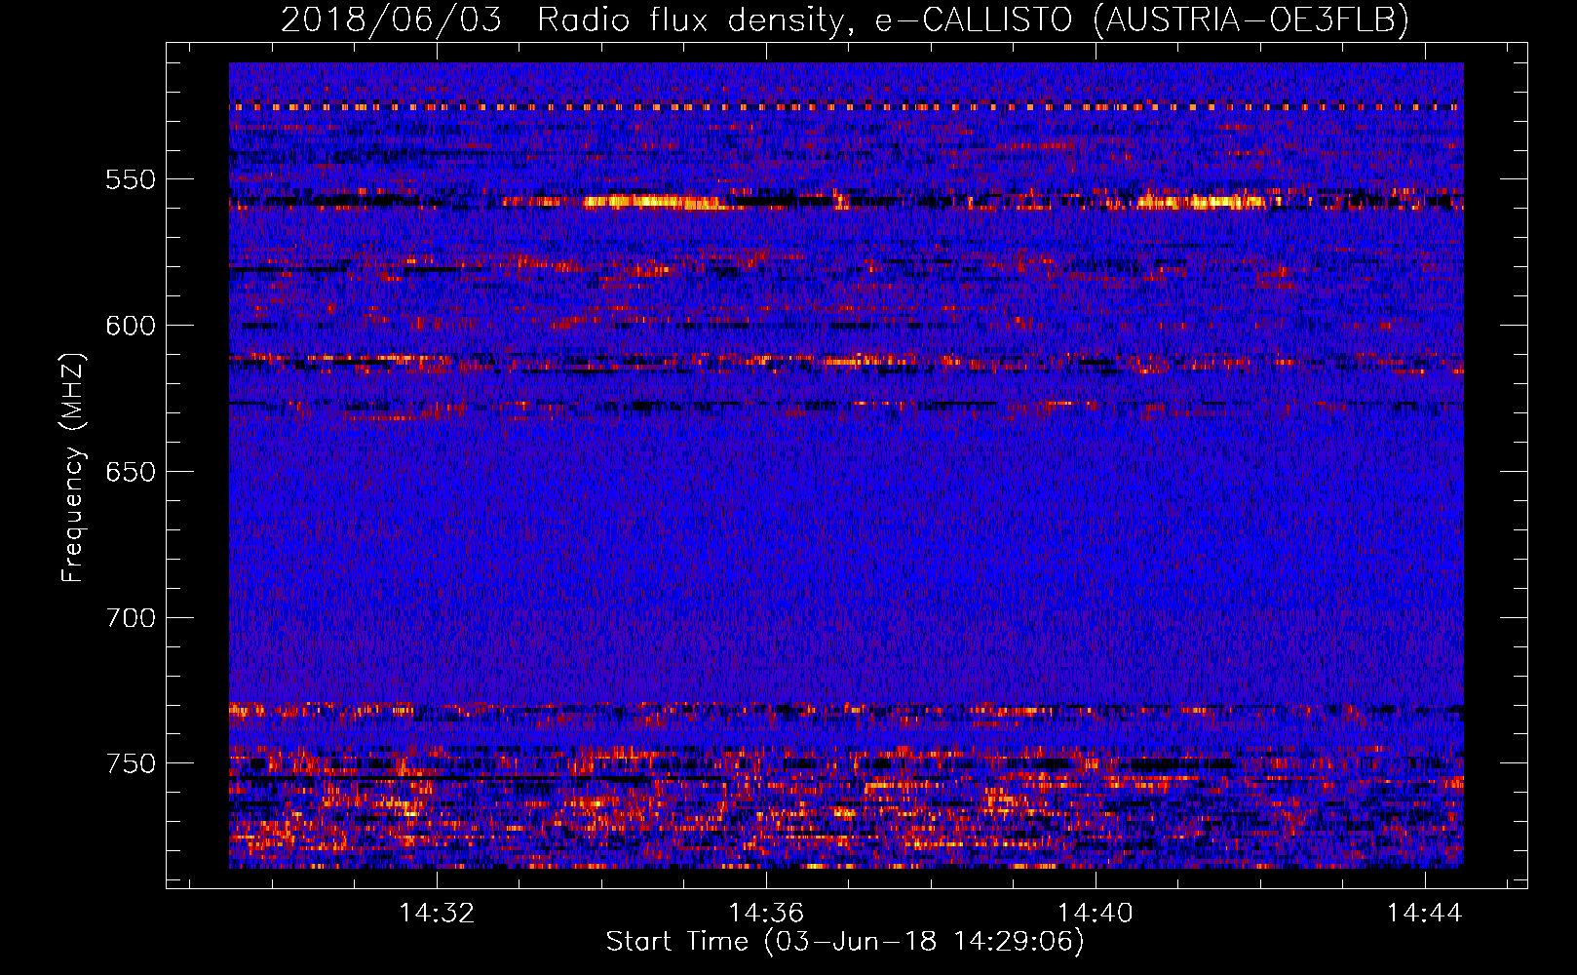Select the 750 frequency axis label

tap(131, 763)
